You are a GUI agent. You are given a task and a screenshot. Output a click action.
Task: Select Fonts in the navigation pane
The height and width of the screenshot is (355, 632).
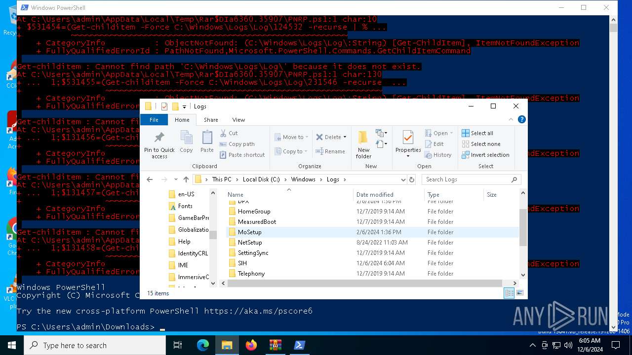[x=185, y=206]
